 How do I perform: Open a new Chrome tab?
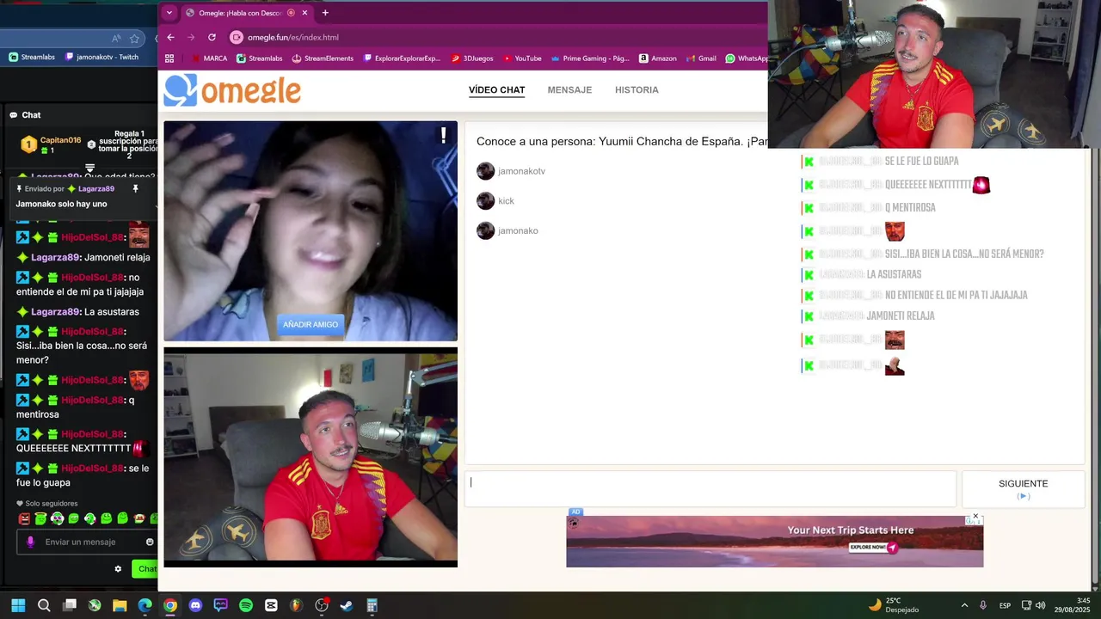(x=325, y=13)
